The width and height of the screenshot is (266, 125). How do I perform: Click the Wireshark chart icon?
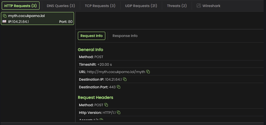[x=199, y=6]
